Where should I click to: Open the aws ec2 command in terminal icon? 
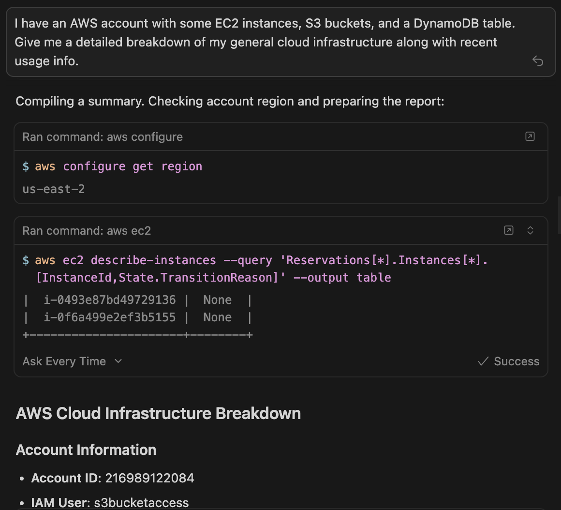tap(508, 230)
